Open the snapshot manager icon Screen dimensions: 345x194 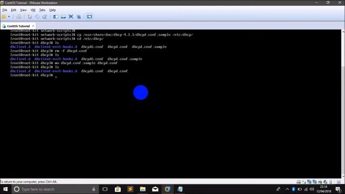[x=45, y=17]
